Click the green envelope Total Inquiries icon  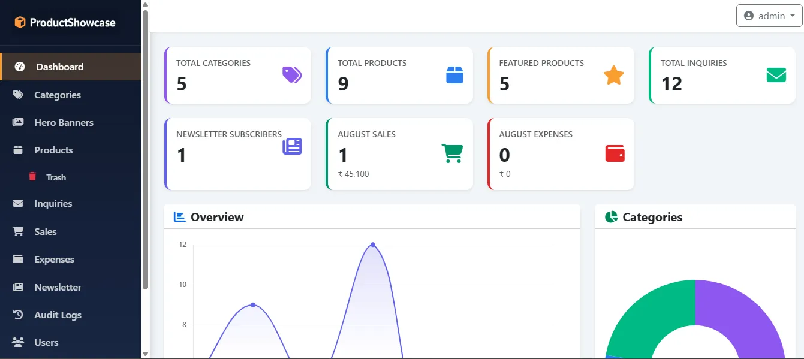pyautogui.click(x=776, y=75)
